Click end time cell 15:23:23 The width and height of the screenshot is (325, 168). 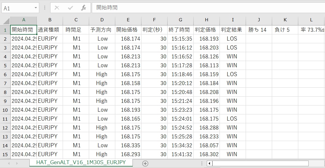click(x=180, y=110)
